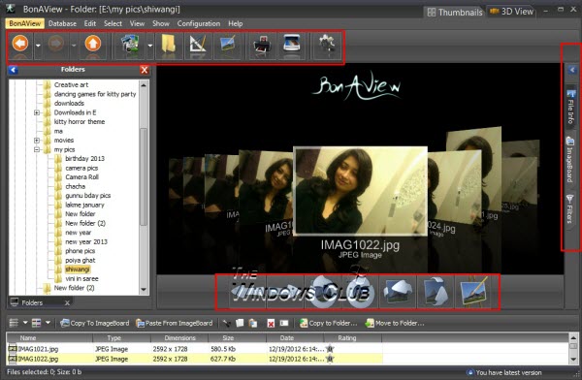Collapse the my pics folder node
The width and height of the screenshot is (582, 380).
coord(37,149)
